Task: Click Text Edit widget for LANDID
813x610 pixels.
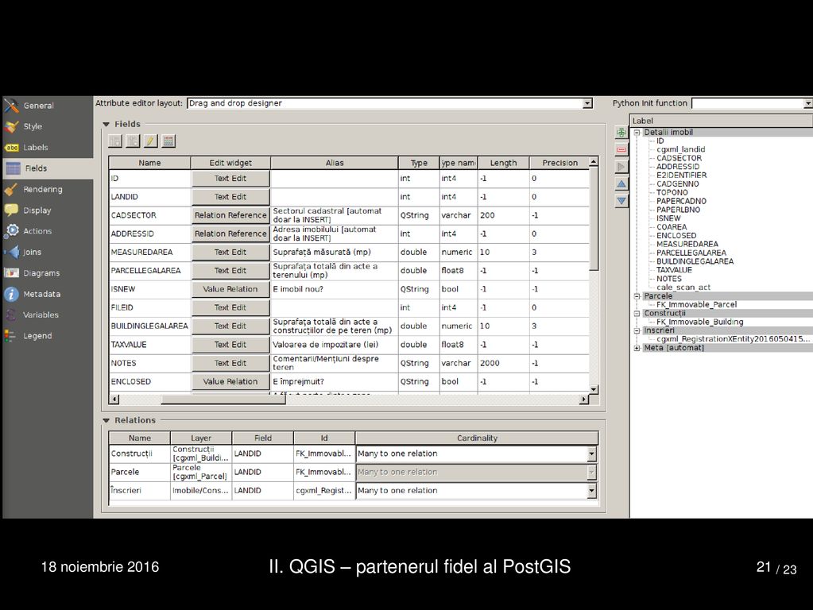Action: coord(230,197)
